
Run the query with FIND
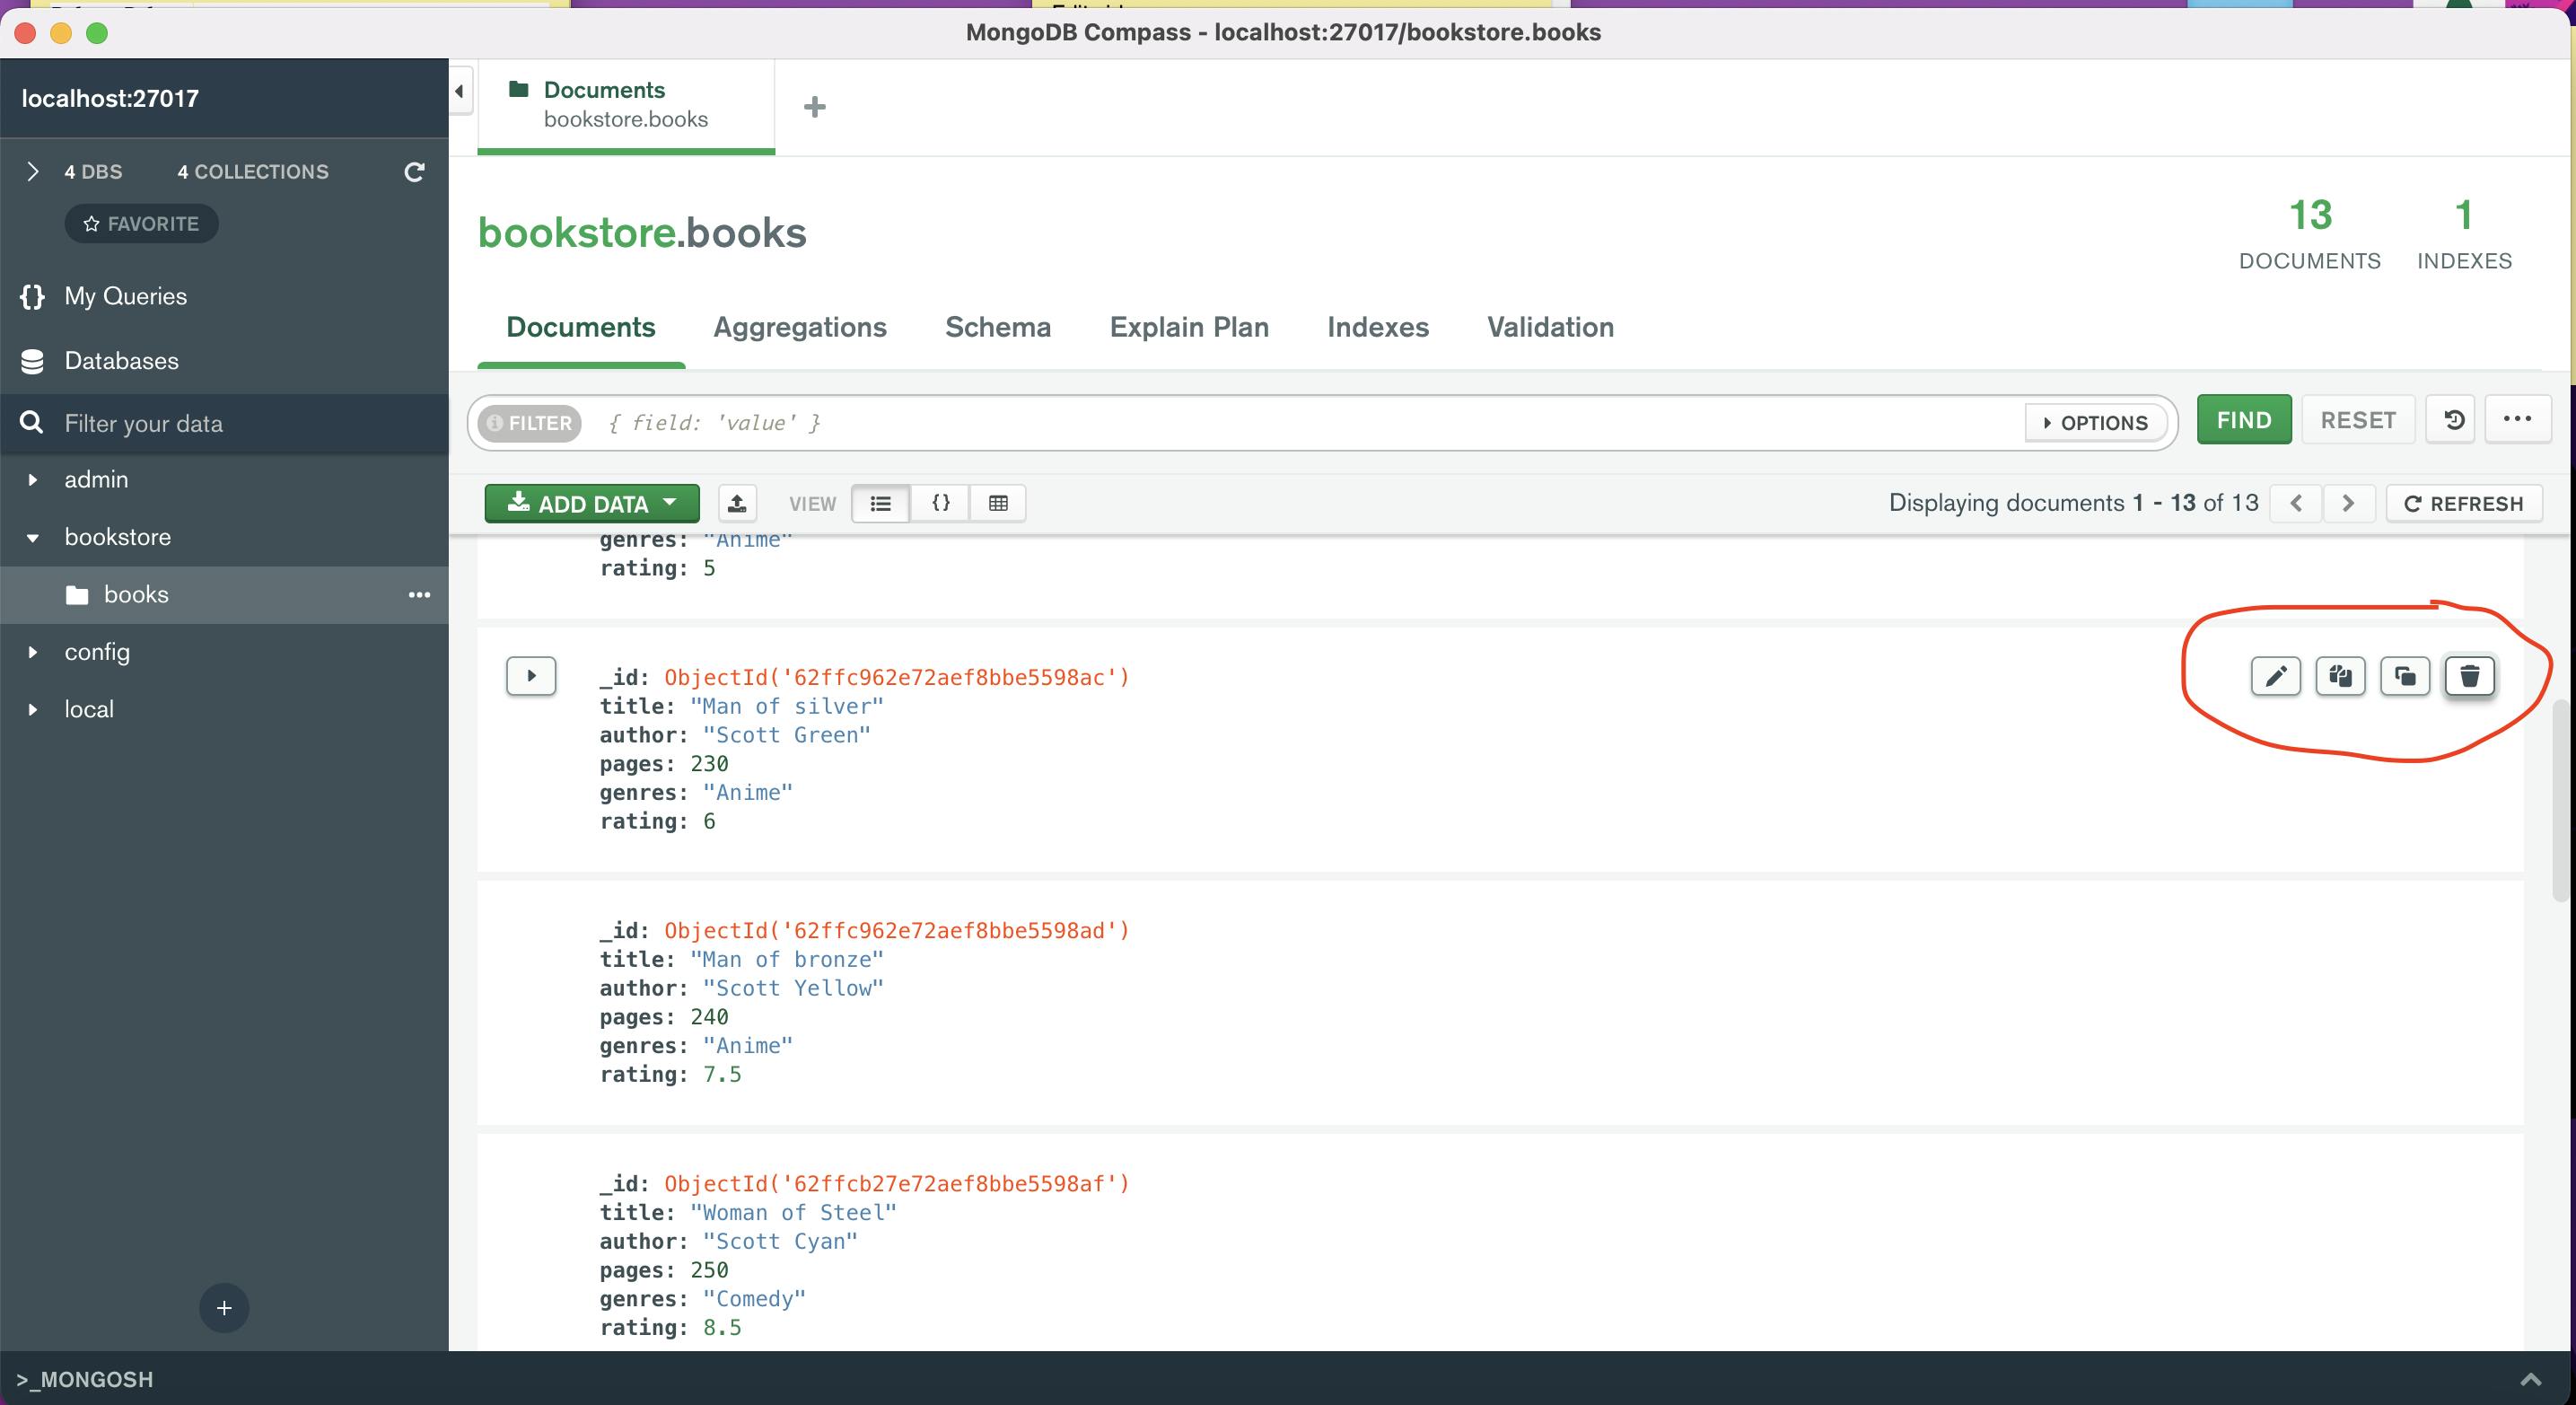[x=2244, y=420]
